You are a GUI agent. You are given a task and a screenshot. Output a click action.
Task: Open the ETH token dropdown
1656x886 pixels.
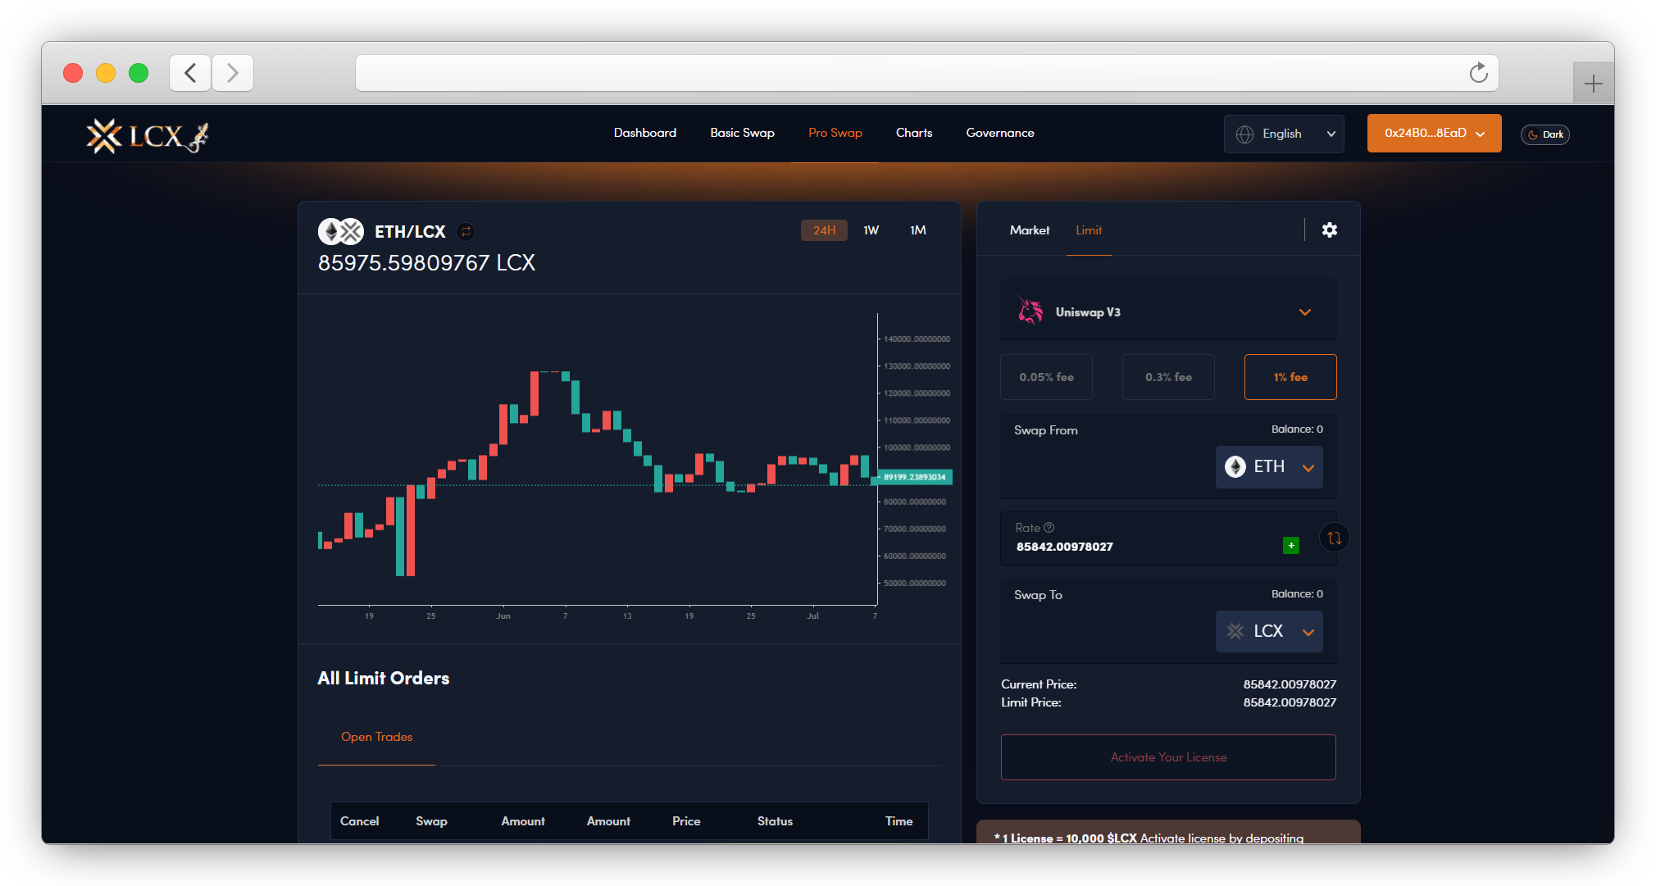(1269, 467)
